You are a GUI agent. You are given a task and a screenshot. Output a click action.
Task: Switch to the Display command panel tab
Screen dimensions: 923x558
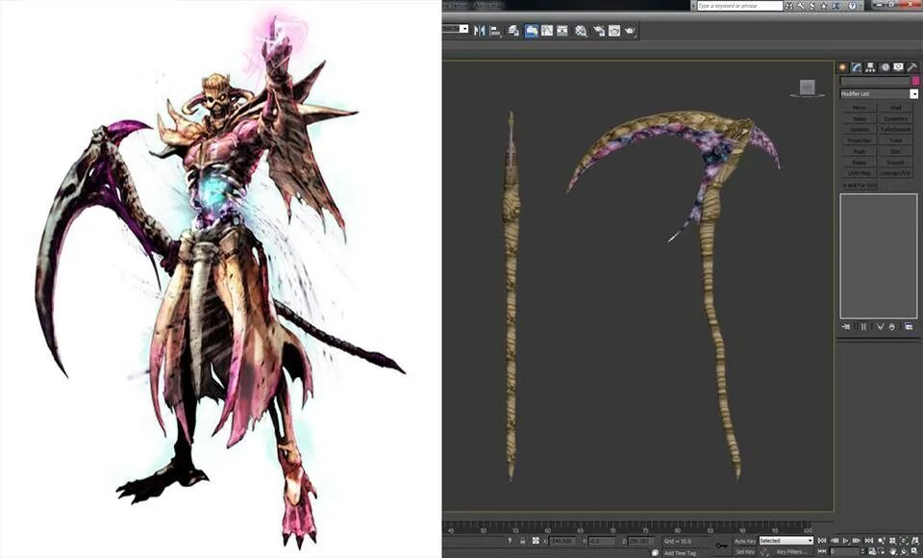tap(898, 67)
